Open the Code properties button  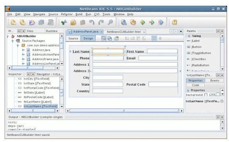195,85
